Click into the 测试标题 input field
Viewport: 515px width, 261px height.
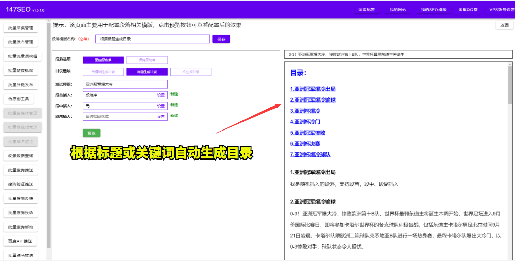point(125,84)
